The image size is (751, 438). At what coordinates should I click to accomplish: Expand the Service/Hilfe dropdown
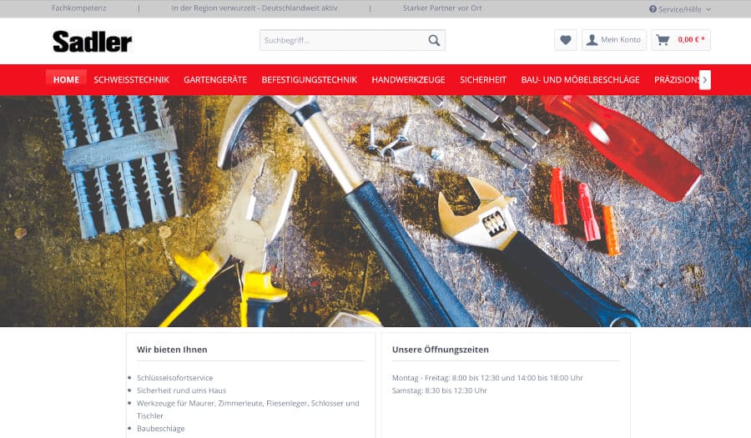pos(680,9)
